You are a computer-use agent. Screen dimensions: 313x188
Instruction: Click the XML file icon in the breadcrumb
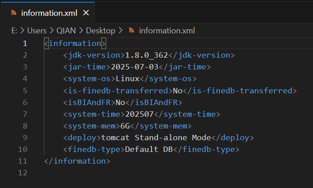pyautogui.click(x=132, y=31)
